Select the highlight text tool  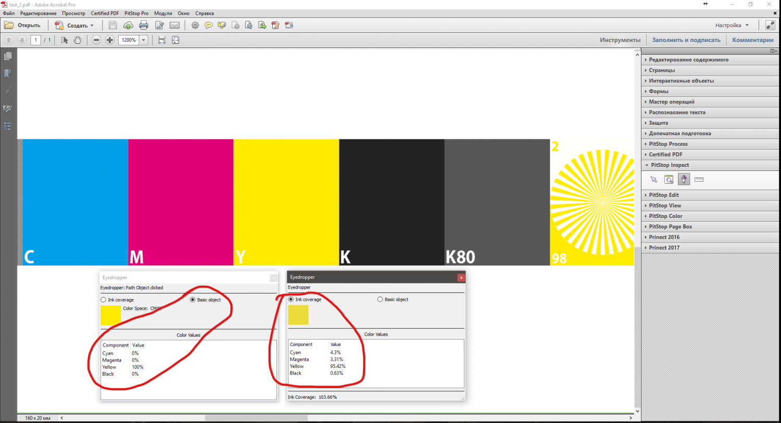point(222,25)
